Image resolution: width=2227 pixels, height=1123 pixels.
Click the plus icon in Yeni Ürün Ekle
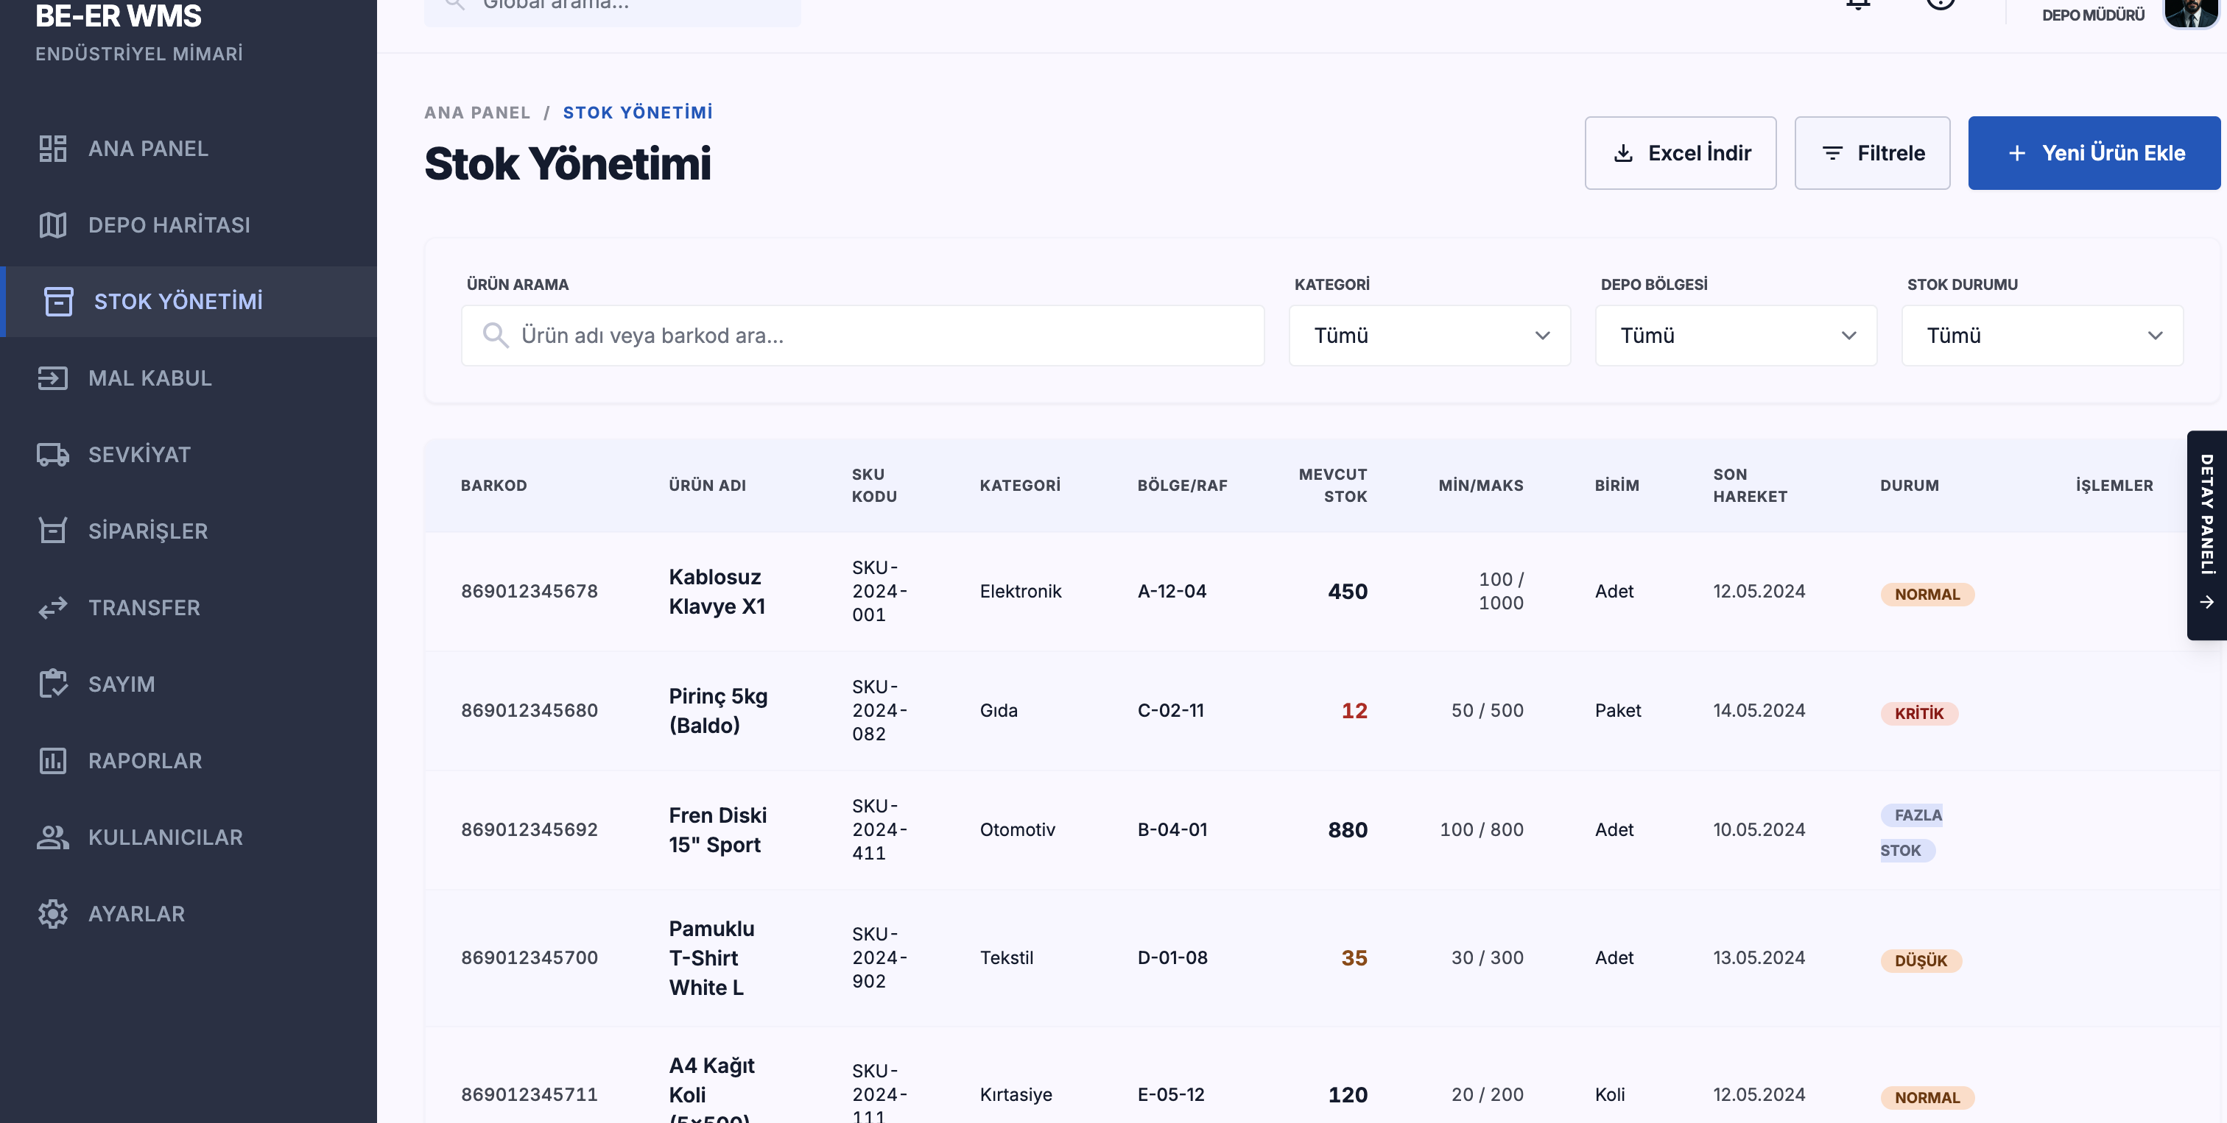coord(2017,154)
